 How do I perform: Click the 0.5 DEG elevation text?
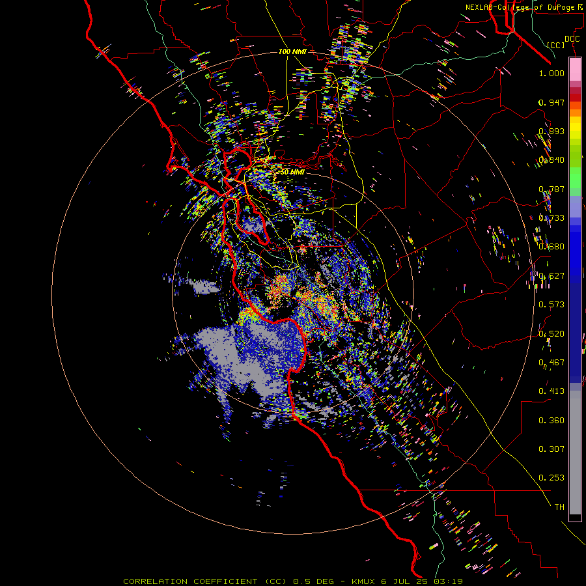tap(314, 581)
